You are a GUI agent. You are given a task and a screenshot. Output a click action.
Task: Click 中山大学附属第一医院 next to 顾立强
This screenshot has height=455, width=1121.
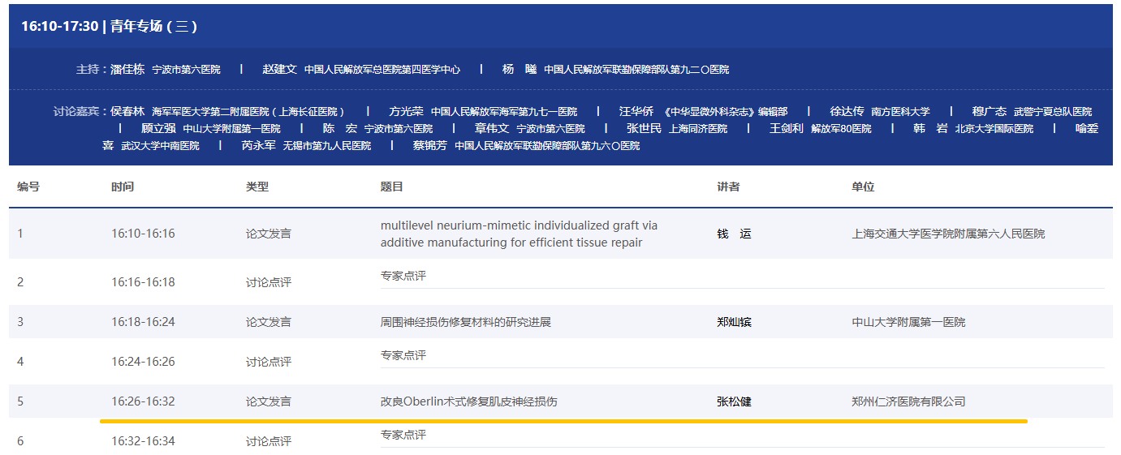point(231,129)
